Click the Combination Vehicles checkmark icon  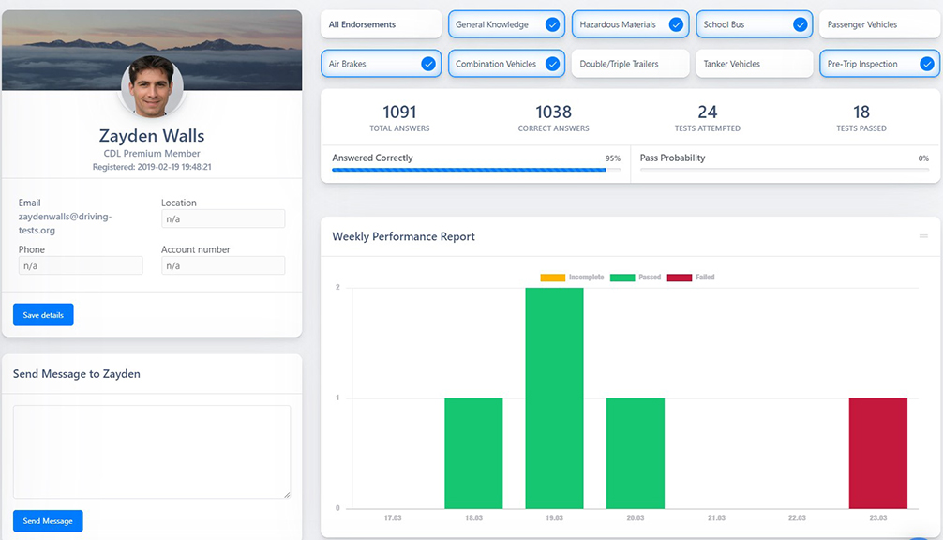click(552, 64)
